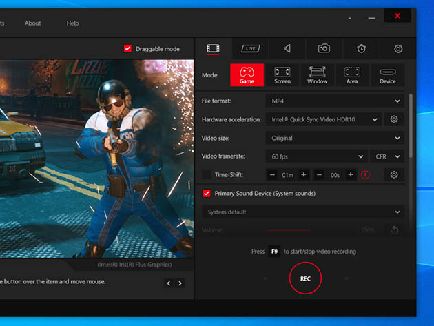Increase Time-Shift minutes with plus
The image size is (434, 326).
304,175
